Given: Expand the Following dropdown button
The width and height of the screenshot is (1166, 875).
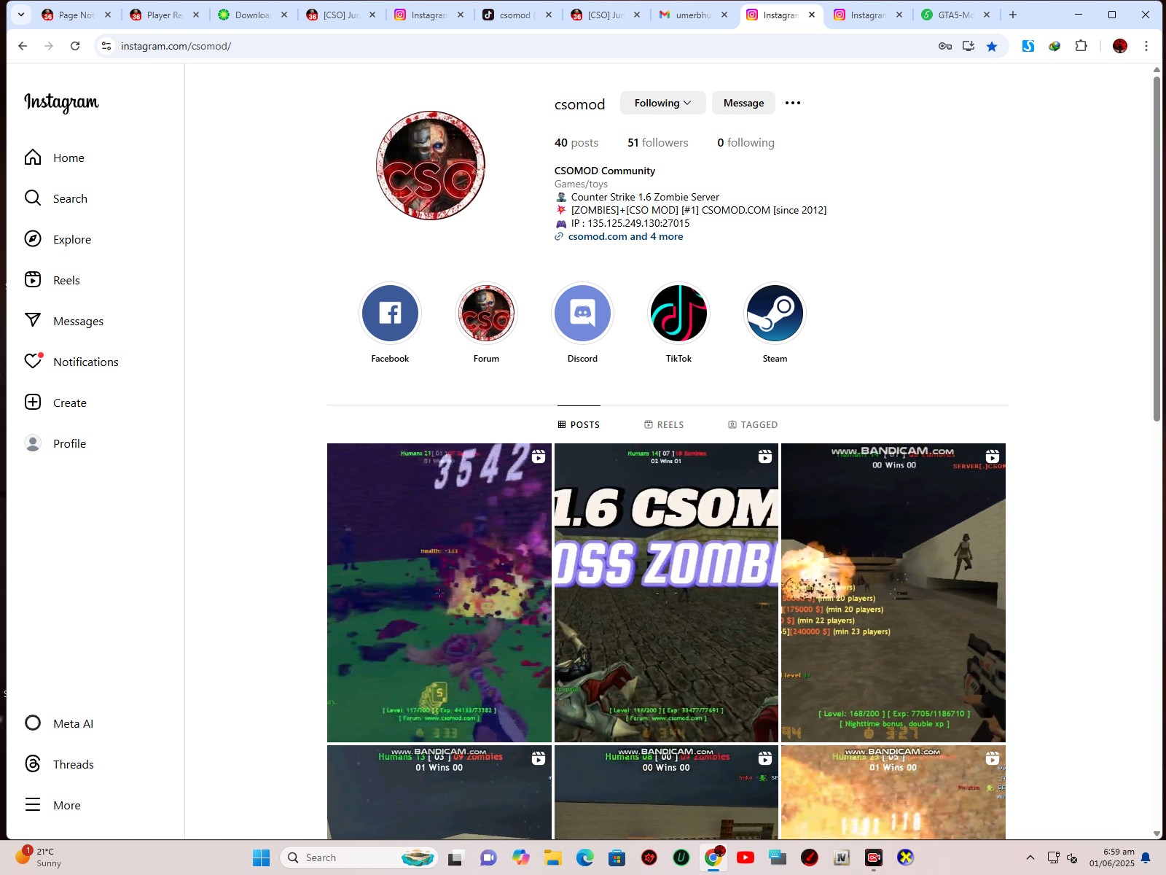Looking at the screenshot, I should pyautogui.click(x=662, y=103).
